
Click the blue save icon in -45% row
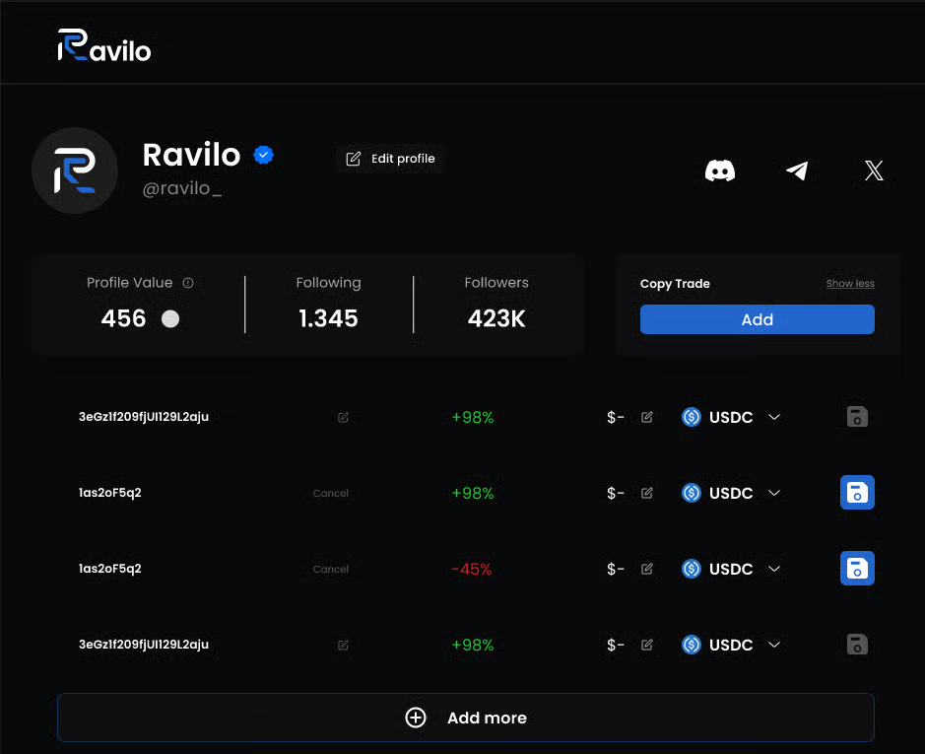857,569
